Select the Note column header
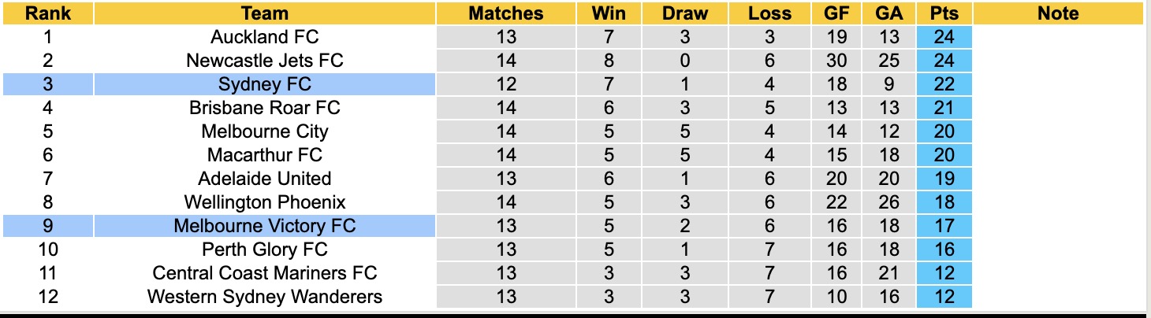Image resolution: width=1151 pixels, height=318 pixels. coord(1057,13)
